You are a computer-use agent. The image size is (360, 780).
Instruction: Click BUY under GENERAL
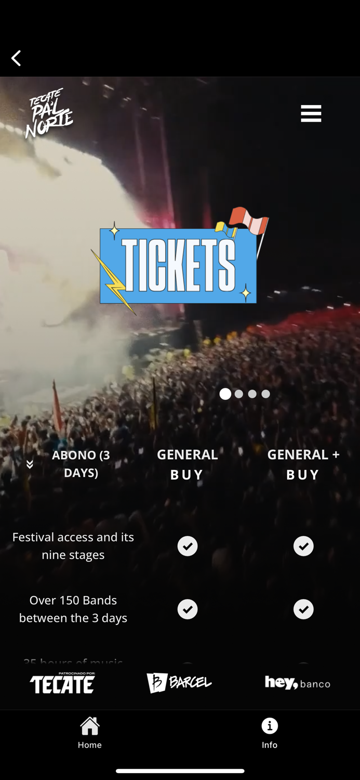click(x=187, y=475)
